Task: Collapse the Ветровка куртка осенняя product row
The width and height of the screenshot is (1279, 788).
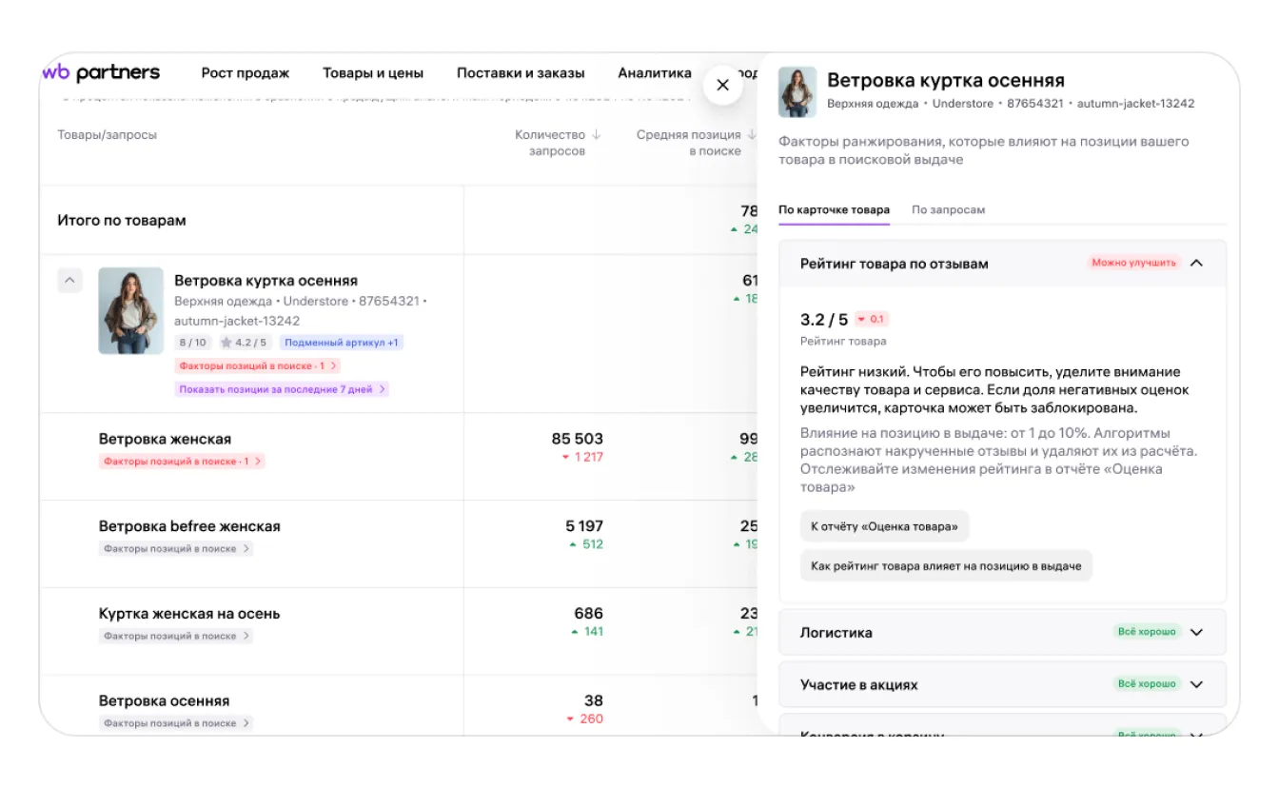Action: (x=70, y=281)
